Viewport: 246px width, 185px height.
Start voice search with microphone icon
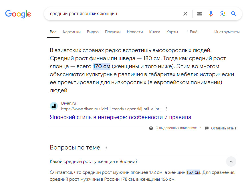click(x=211, y=14)
